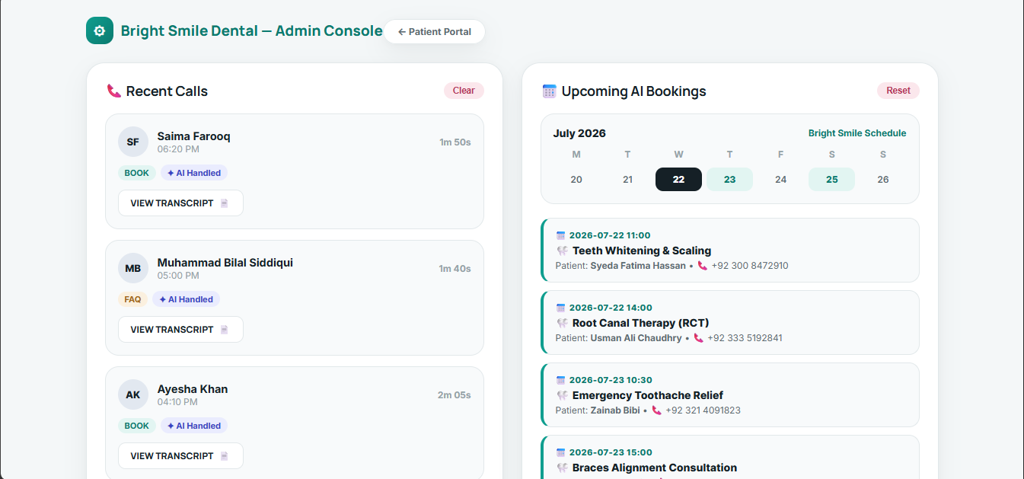Click the Bright Smile Dental — Admin Console title

252,31
